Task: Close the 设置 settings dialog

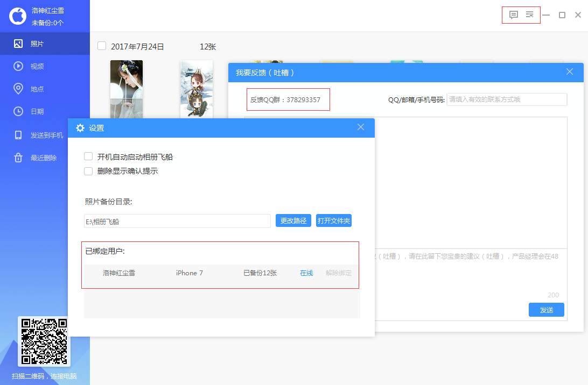Action: pyautogui.click(x=361, y=127)
